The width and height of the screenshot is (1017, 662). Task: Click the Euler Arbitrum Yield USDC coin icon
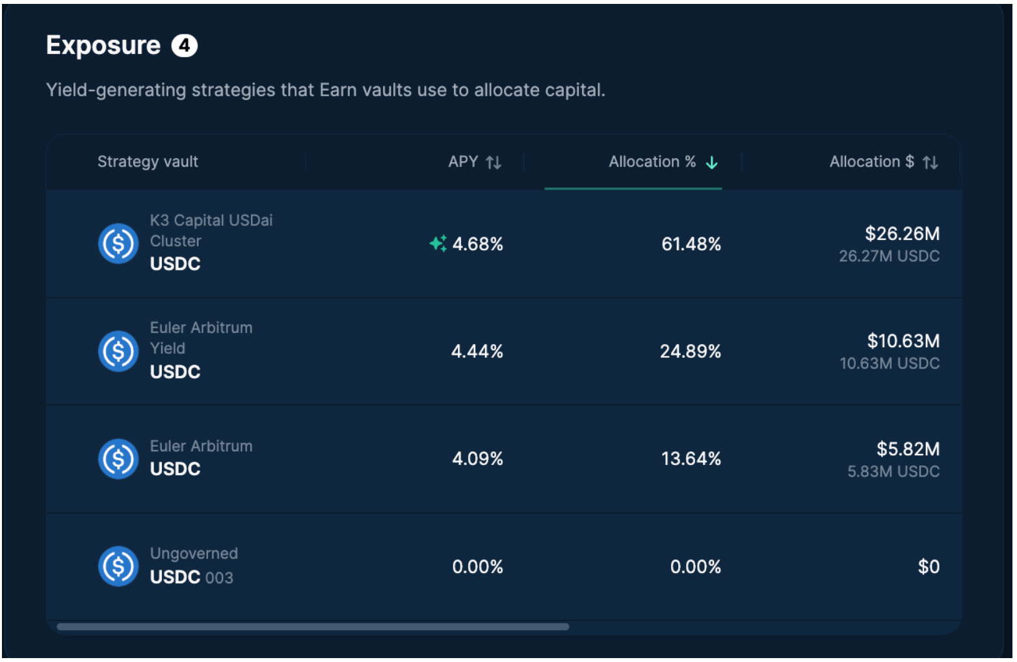pos(118,351)
